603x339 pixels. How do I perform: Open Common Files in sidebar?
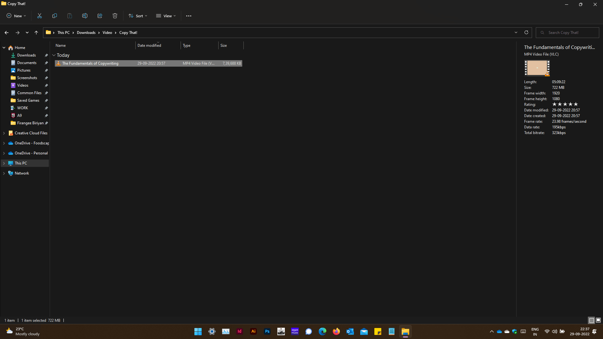(x=29, y=93)
